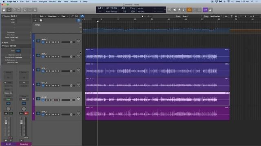This screenshot has height=146, width=261.
Task: Open Editors with the scissors button
Action: pos(35,10)
